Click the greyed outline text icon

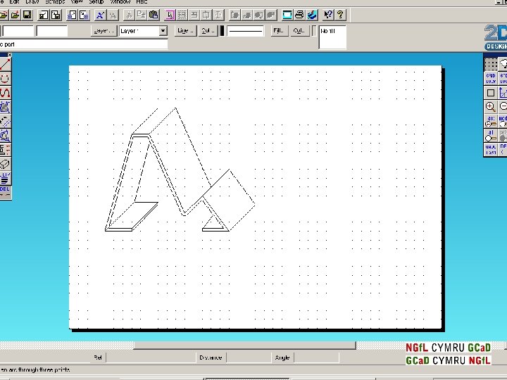click(113, 15)
